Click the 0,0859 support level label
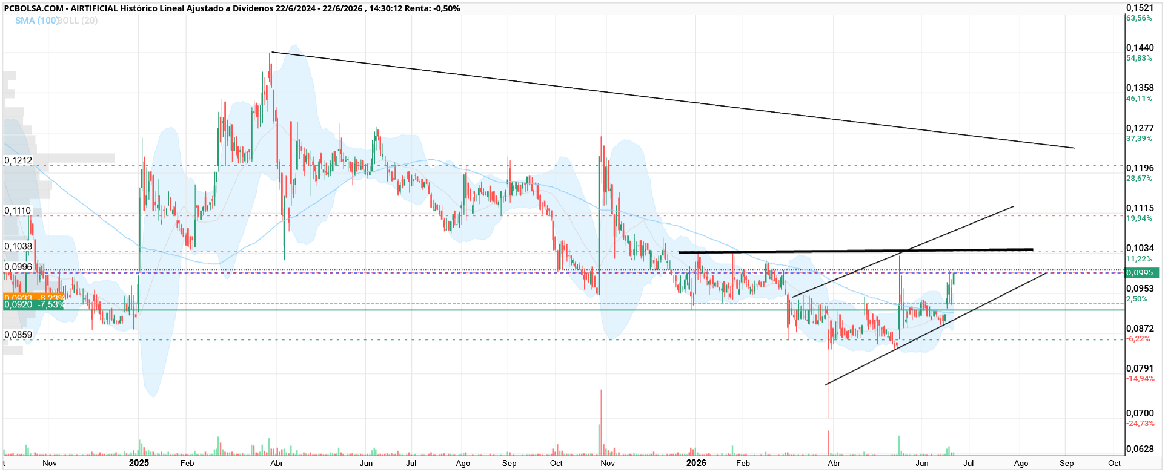Screen dimensions: 1165x472 coord(18,335)
